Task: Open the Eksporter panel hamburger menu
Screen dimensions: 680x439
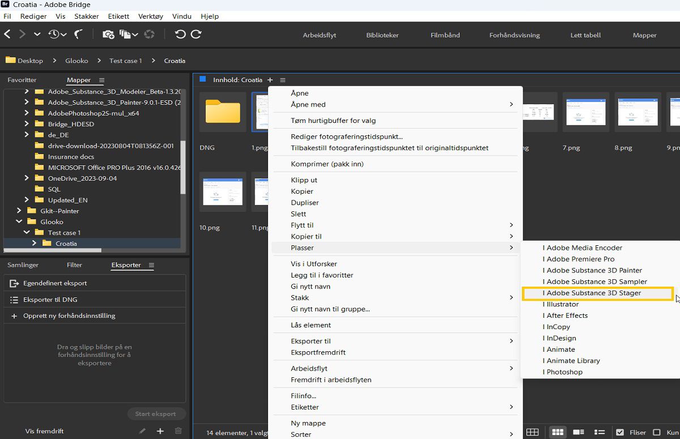Action: pos(151,265)
